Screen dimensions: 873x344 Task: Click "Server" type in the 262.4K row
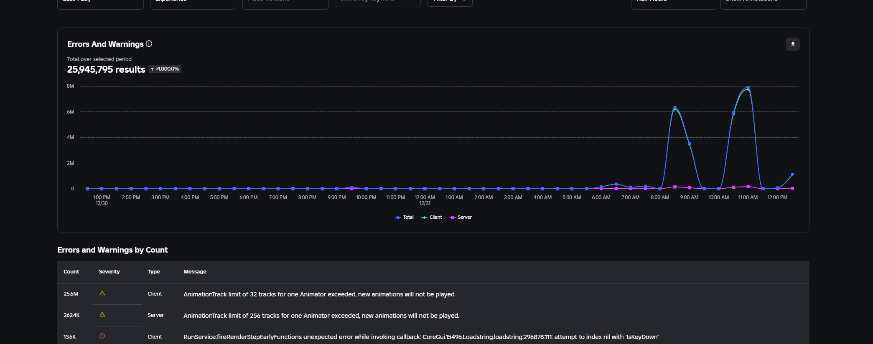pos(155,315)
